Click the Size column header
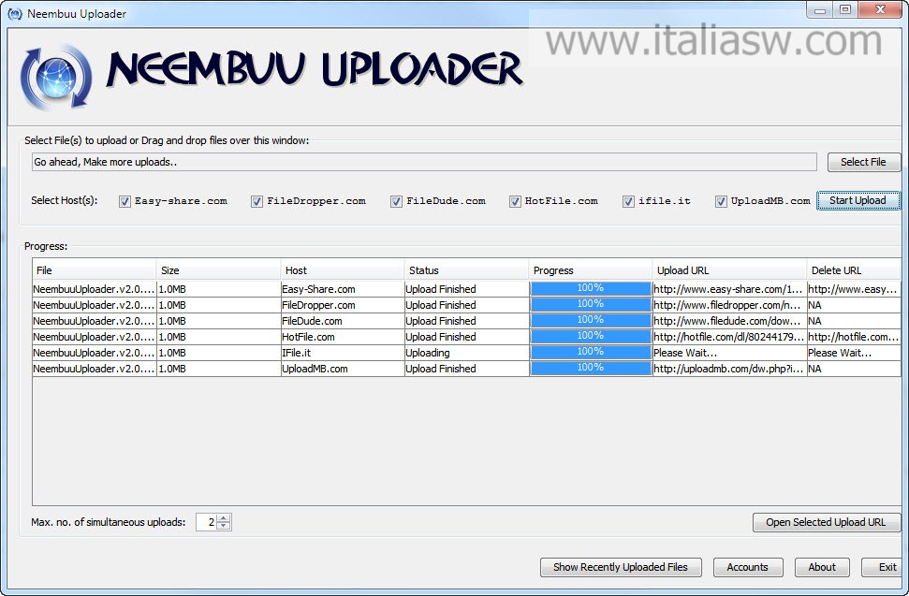Screen dimensions: 909x596 pyautogui.click(x=218, y=269)
